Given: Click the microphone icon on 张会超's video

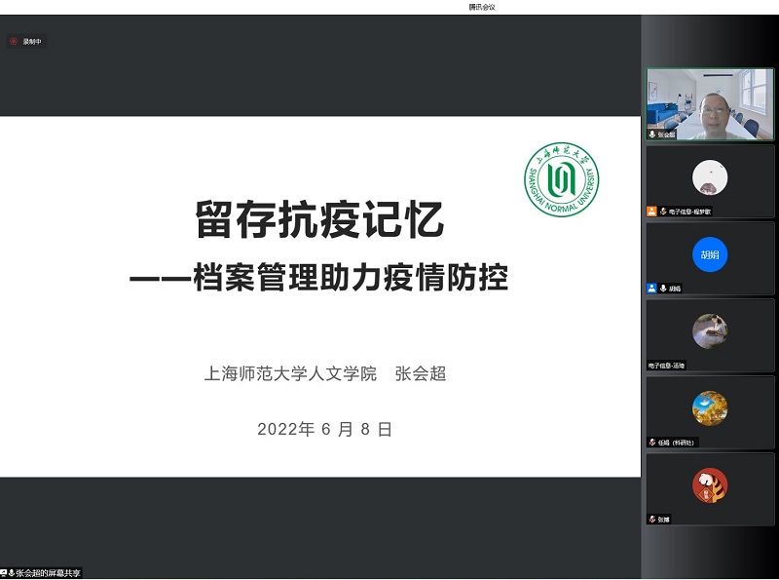Looking at the screenshot, I should pyautogui.click(x=652, y=134).
